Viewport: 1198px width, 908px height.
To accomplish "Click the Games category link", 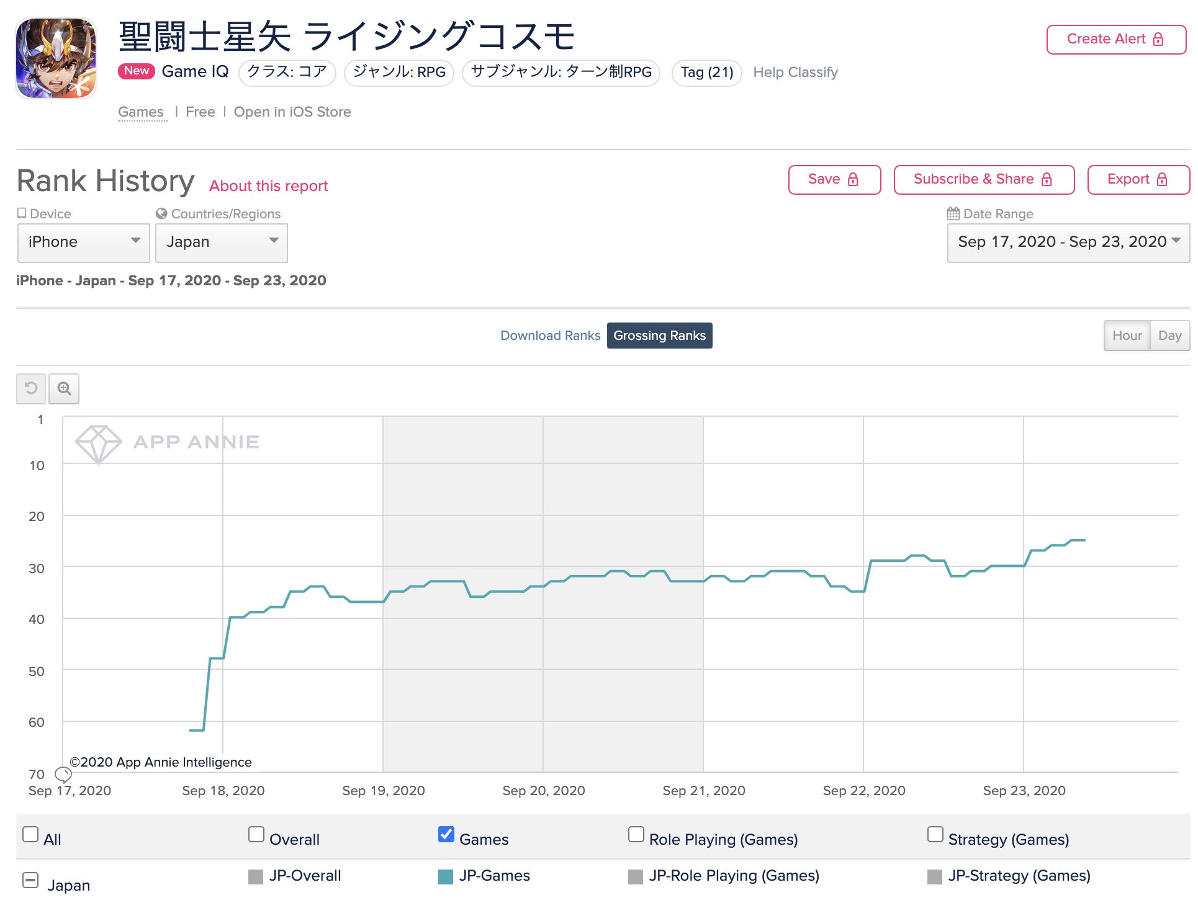I will (x=141, y=112).
